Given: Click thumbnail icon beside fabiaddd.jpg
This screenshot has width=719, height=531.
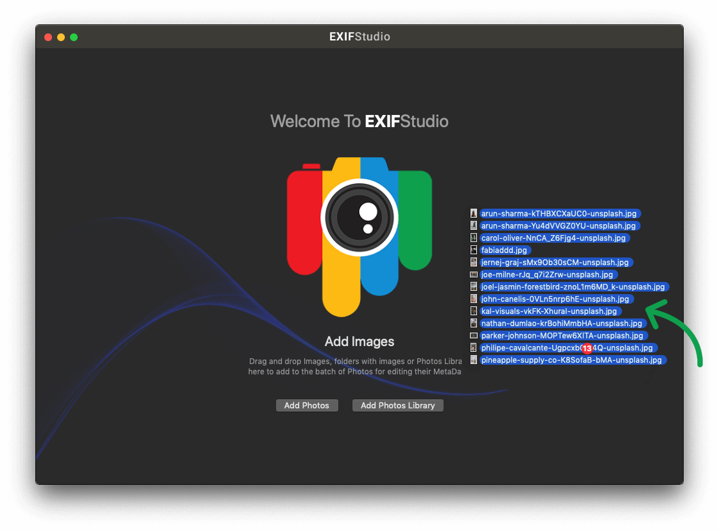Looking at the screenshot, I should pos(474,250).
